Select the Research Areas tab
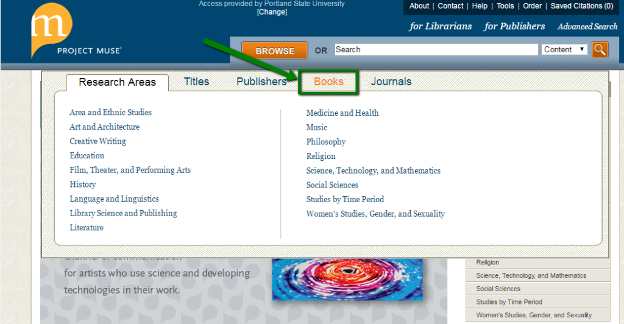624x324 pixels. point(118,82)
